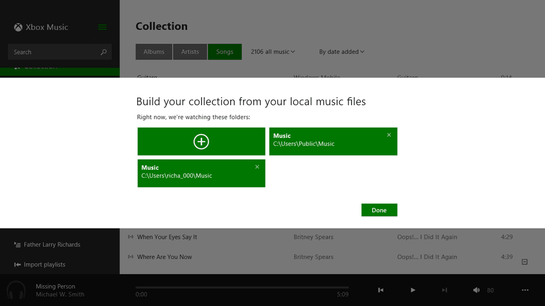This screenshot has width=545, height=306.
Task: Click the search magnifier icon
Action: click(103, 52)
